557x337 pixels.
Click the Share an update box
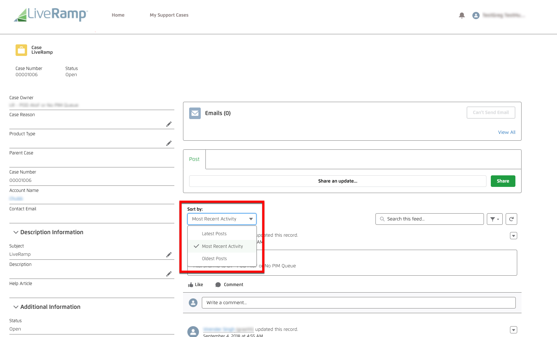point(338,181)
